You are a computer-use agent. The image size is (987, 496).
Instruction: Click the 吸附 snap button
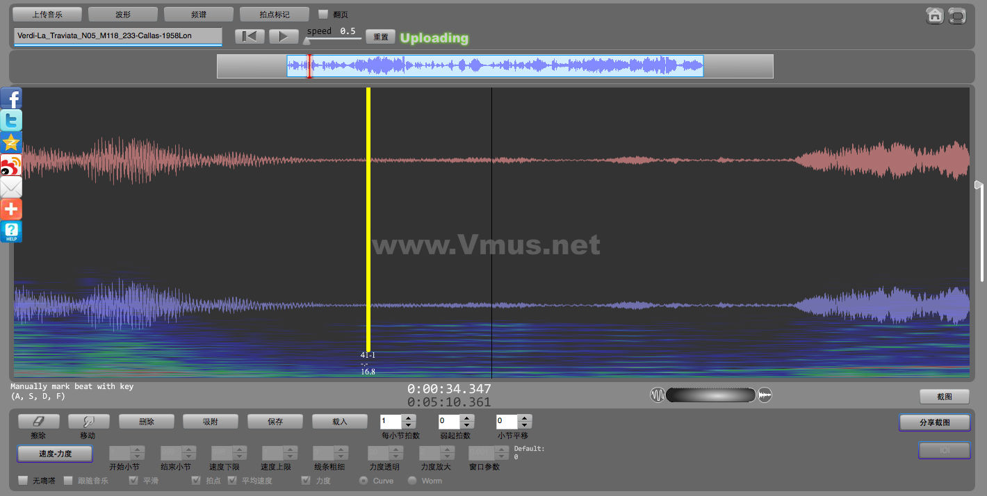pos(211,421)
